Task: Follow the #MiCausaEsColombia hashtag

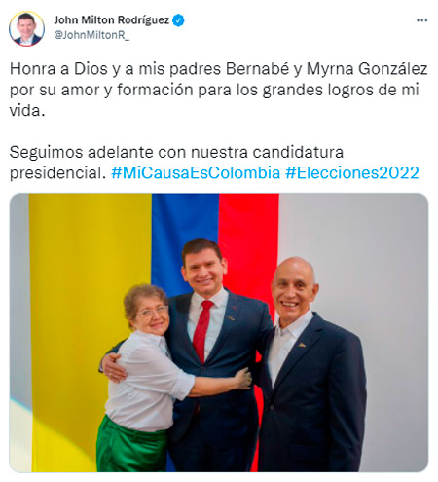Action: 196,172
